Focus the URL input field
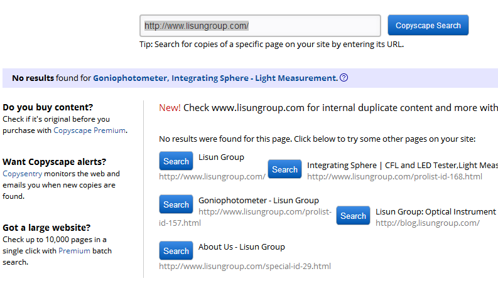Image resolution: width=498 pixels, height=286 pixels. pyautogui.click(x=260, y=26)
